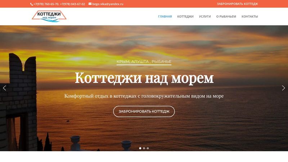Viewport: 288px width, 162px height.
Task: Click the phone handset icon in top bar
Action: pos(32,4)
